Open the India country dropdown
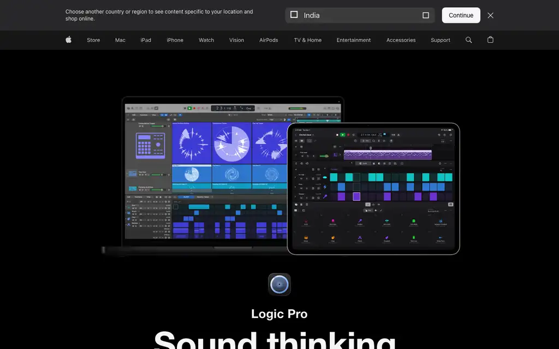Screen dimensions: 559x349 (360, 15)
